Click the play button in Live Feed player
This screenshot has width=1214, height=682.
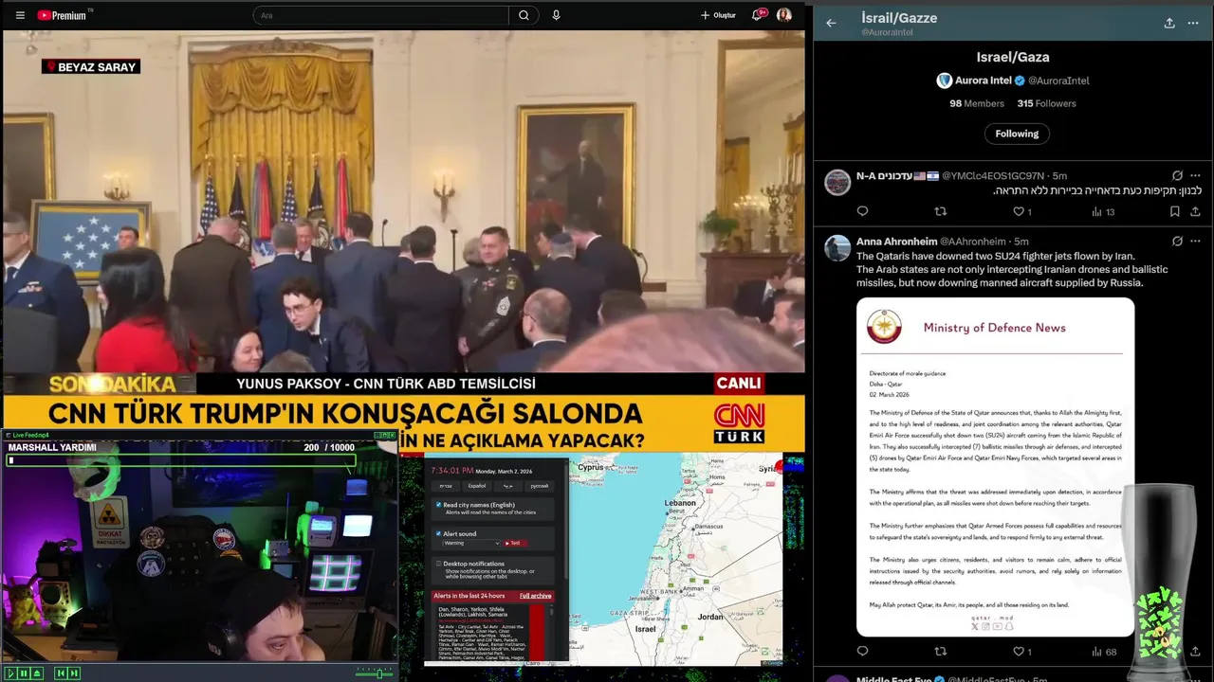click(11, 673)
